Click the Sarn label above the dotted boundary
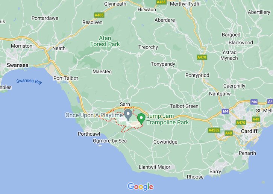This screenshot has width=273, height=194. tap(125, 104)
